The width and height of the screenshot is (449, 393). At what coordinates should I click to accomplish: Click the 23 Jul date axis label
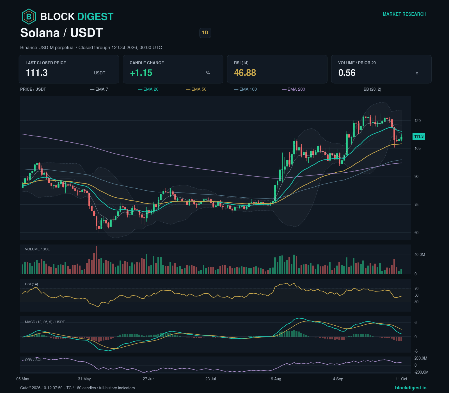(211, 379)
